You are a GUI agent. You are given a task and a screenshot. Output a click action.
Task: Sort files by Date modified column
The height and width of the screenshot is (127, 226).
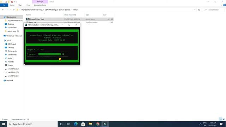tap(70, 15)
